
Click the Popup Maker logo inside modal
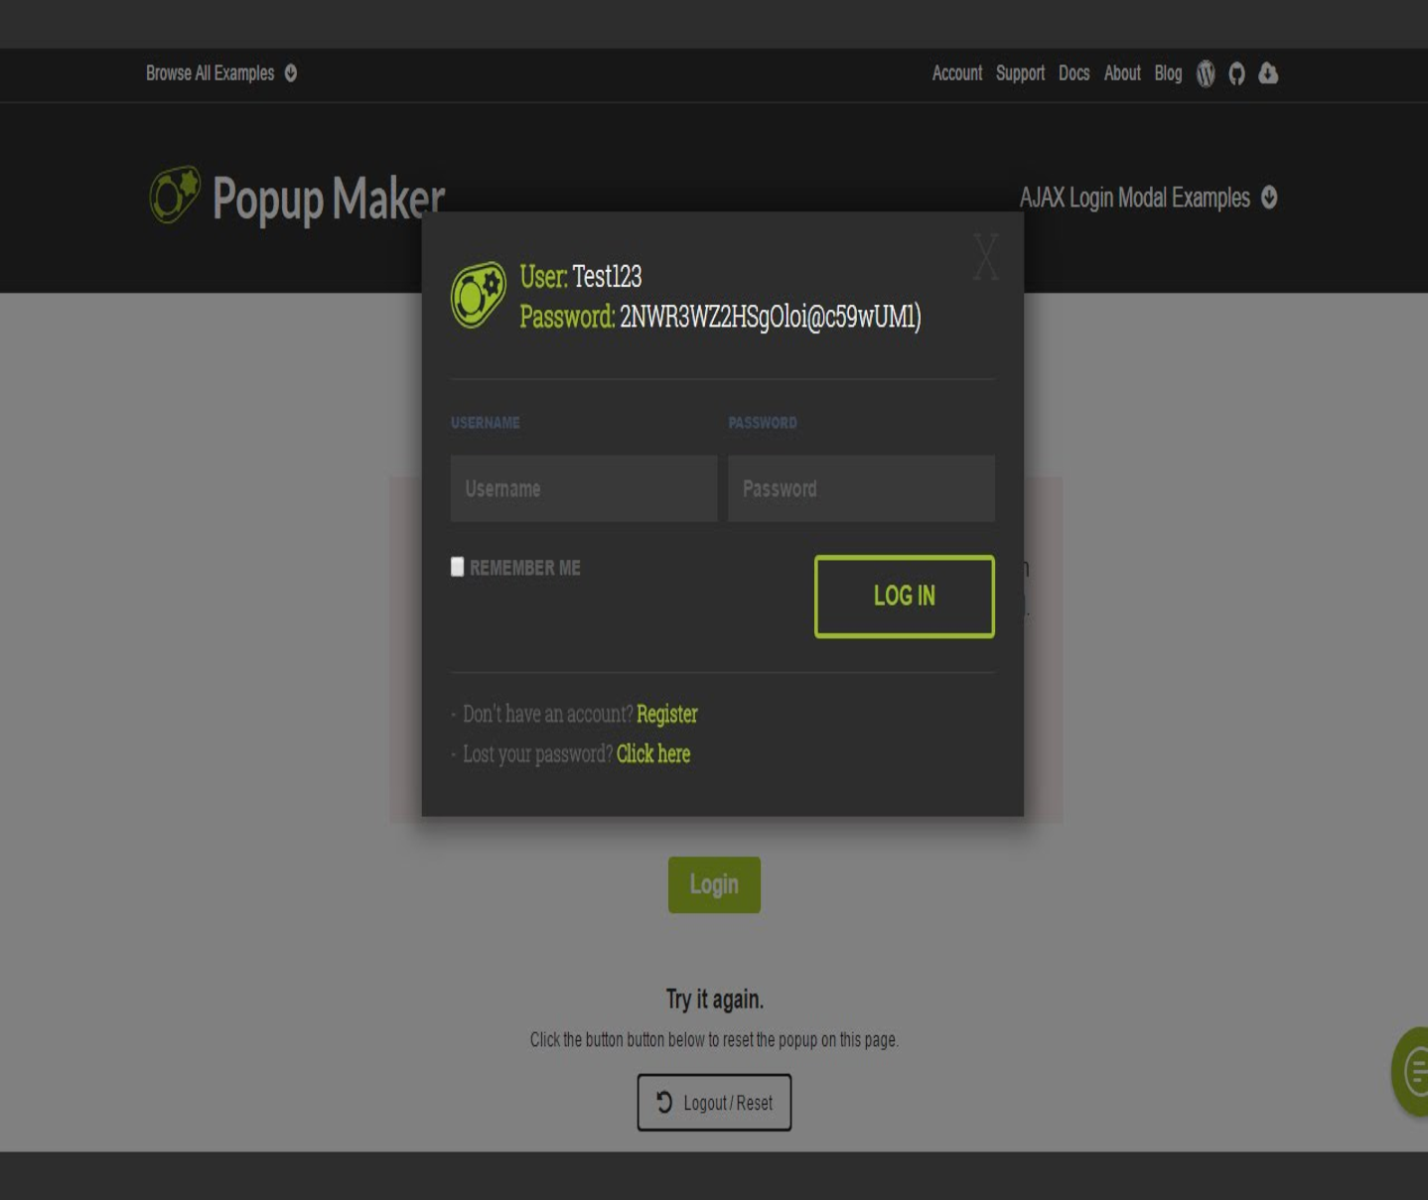pyautogui.click(x=479, y=295)
